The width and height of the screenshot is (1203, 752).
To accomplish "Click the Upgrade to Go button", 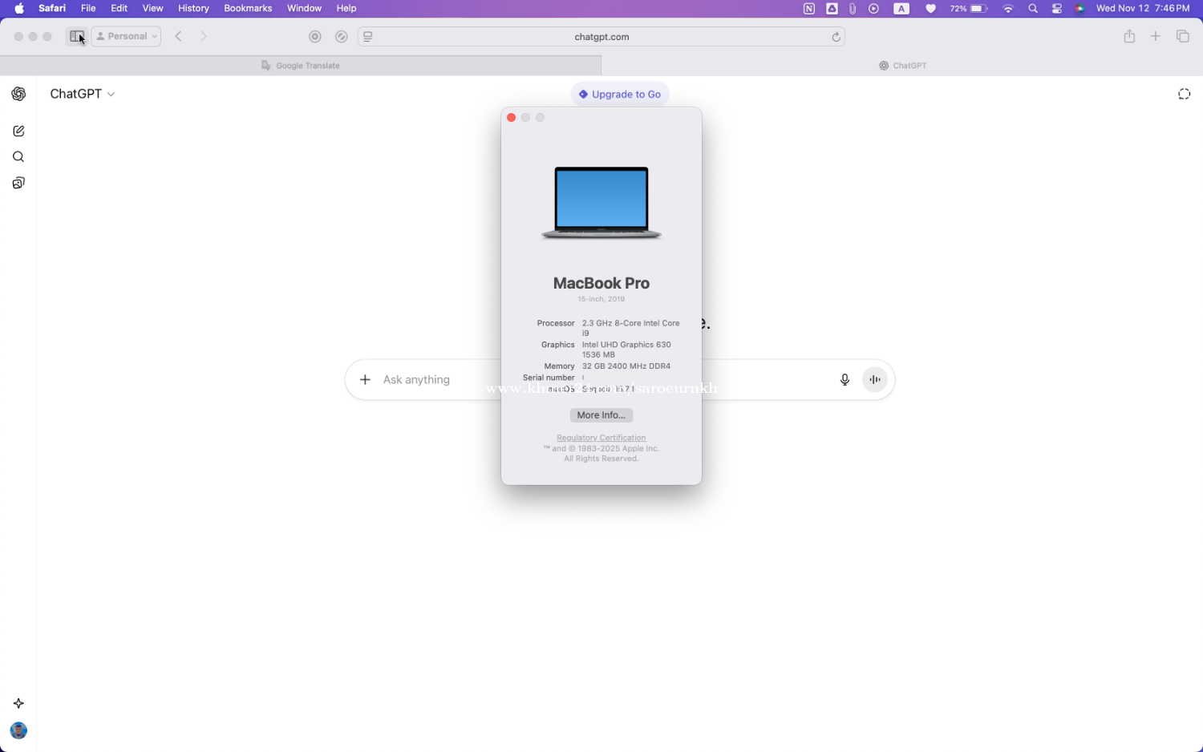I will pyautogui.click(x=620, y=94).
